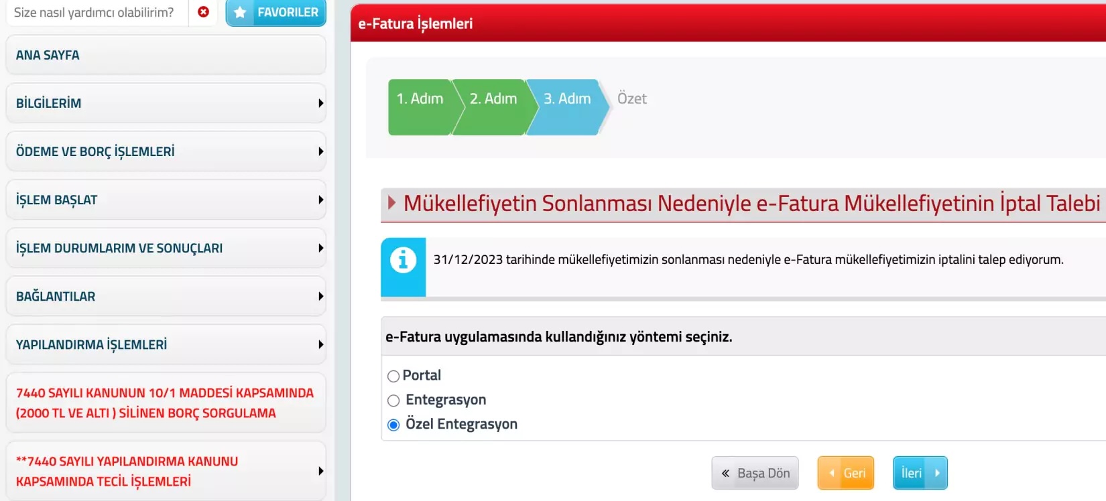Open SİLİNEN BORÇ SORGULAMA menu entry
This screenshot has height=501, width=1106.
(166, 403)
